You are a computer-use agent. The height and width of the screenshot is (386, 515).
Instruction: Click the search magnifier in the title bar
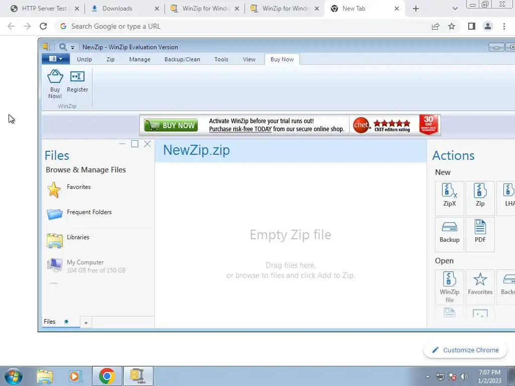[x=63, y=47]
